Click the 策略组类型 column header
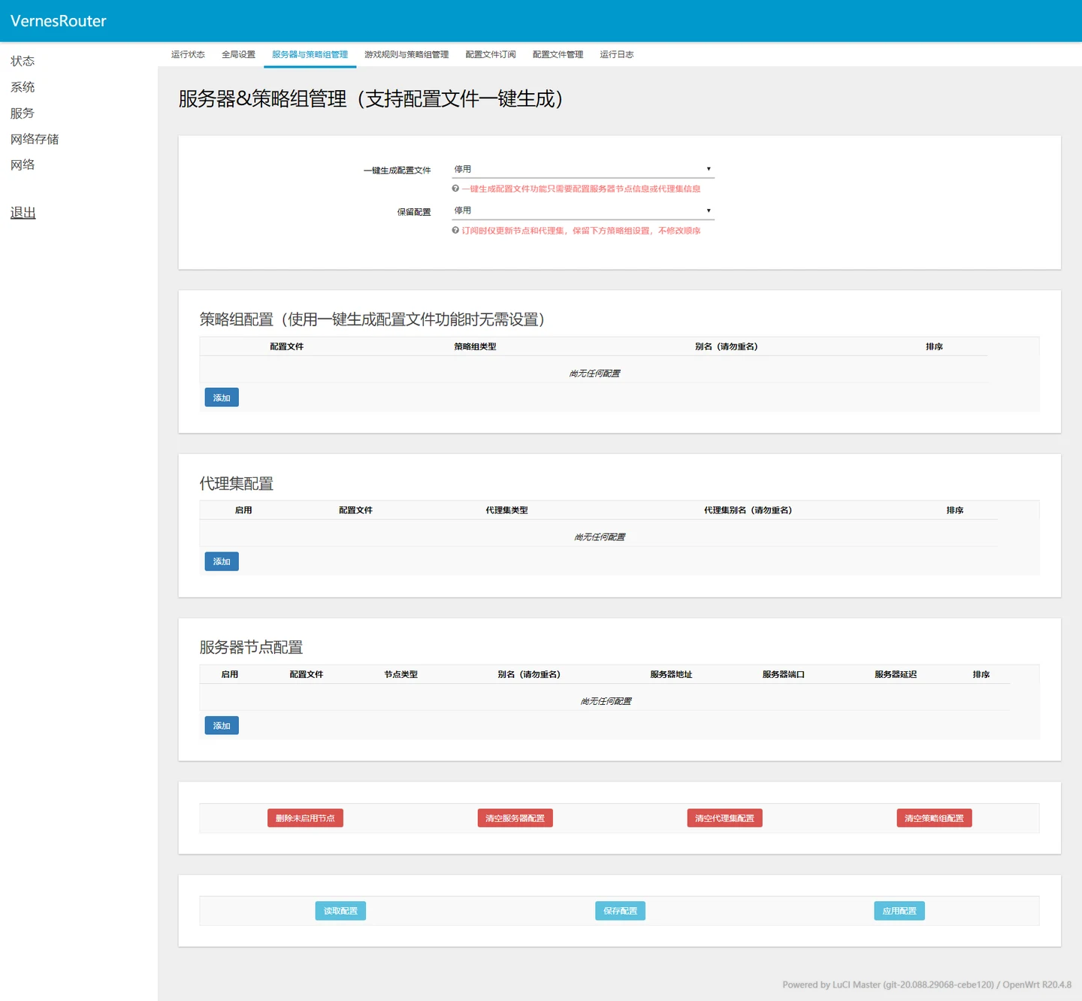This screenshot has height=1001, width=1082. pos(475,346)
